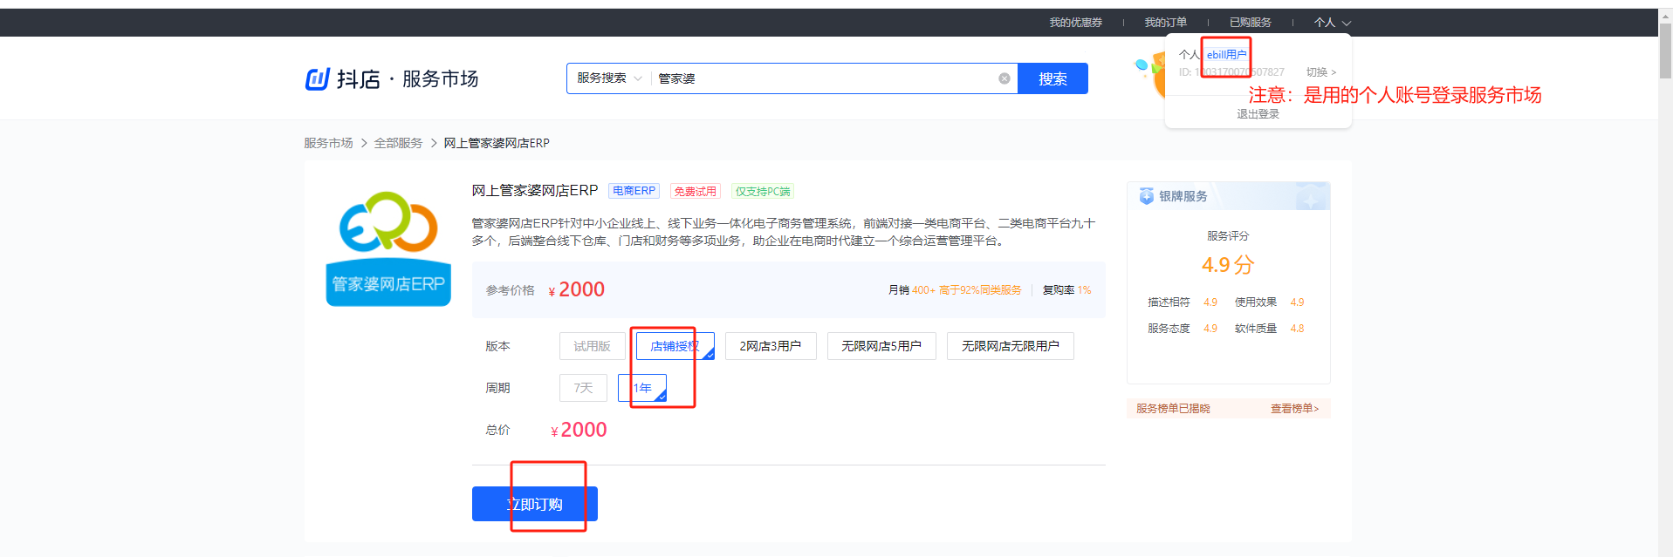
Task: Click the 免费试用 tag
Action: tap(695, 191)
